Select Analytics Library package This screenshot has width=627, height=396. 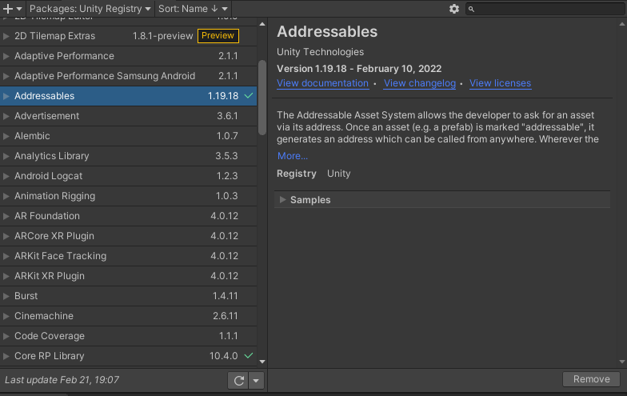click(128, 156)
